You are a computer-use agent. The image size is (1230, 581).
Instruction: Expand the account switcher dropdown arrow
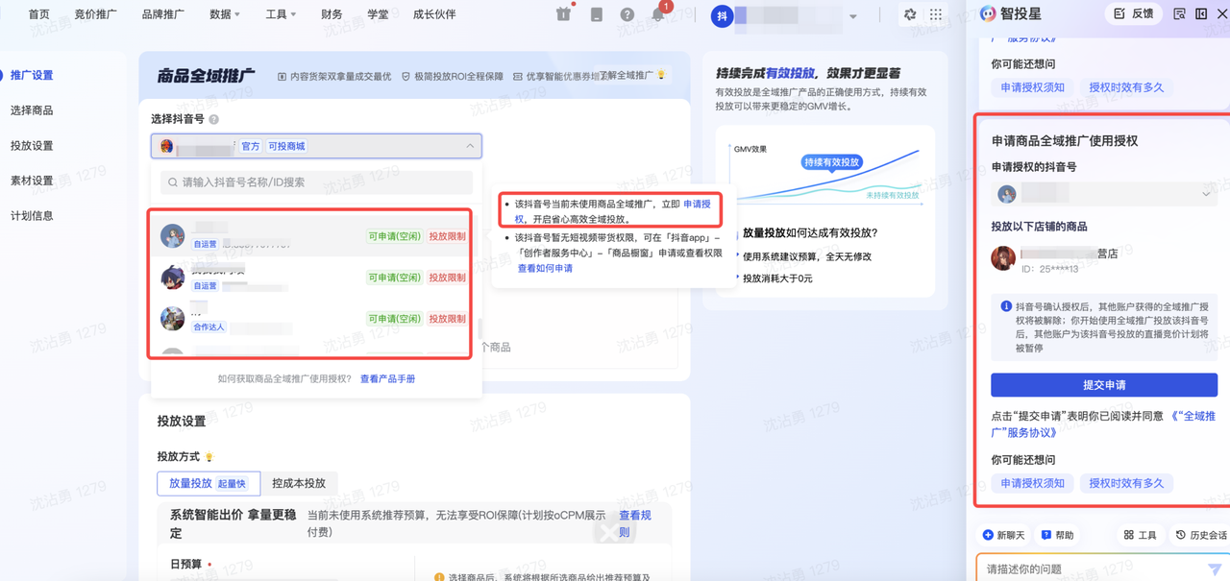pos(853,16)
